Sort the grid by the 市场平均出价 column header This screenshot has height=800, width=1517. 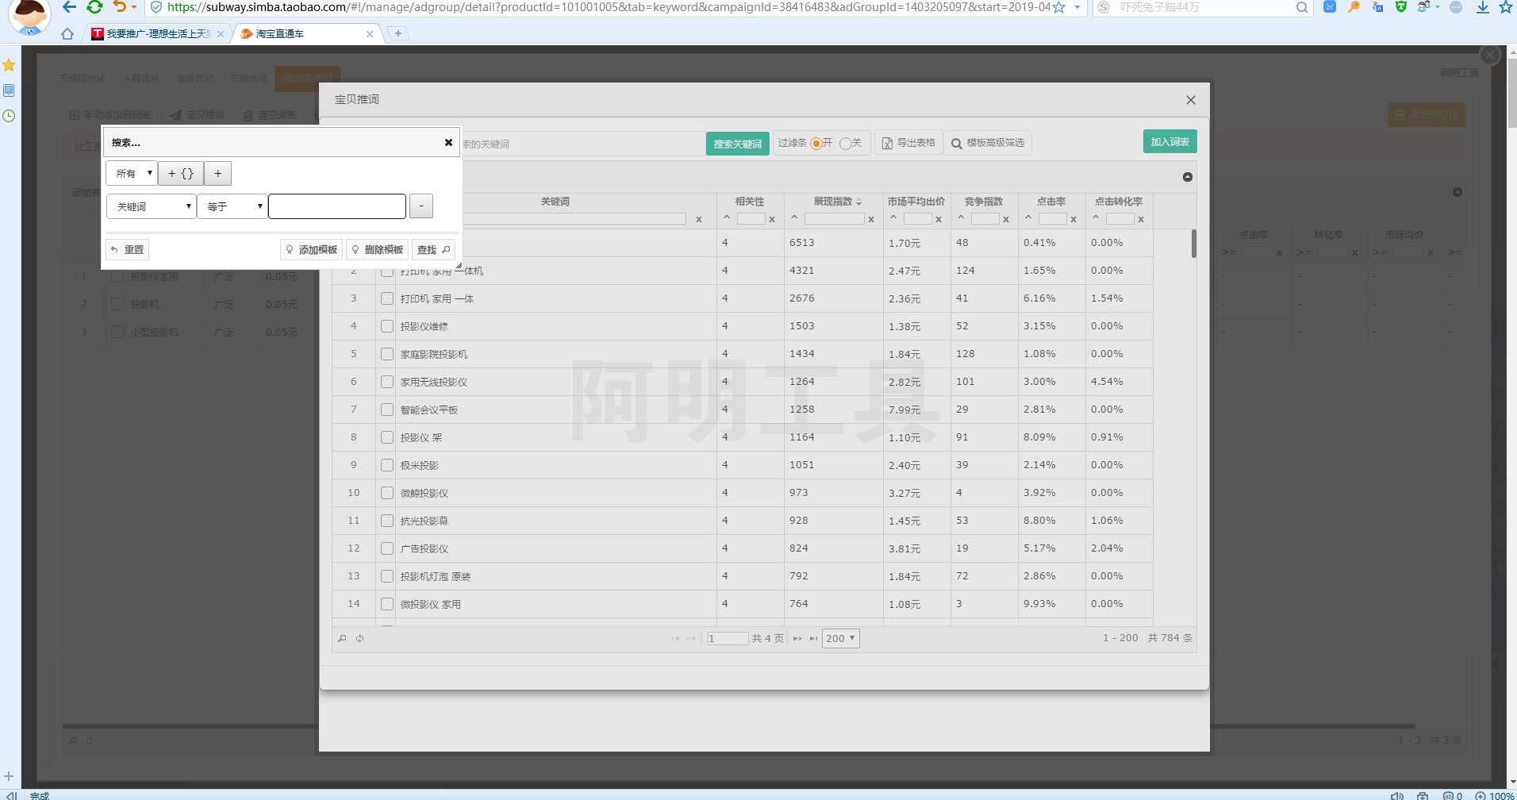tap(916, 202)
